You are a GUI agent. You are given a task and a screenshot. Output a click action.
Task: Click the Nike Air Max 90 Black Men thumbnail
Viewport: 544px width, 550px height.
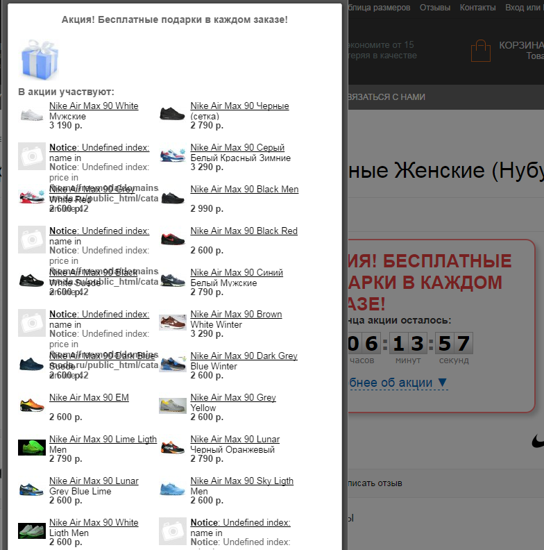pos(173,198)
